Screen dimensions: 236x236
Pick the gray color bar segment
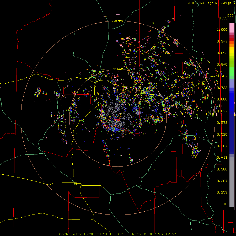click(232, 182)
